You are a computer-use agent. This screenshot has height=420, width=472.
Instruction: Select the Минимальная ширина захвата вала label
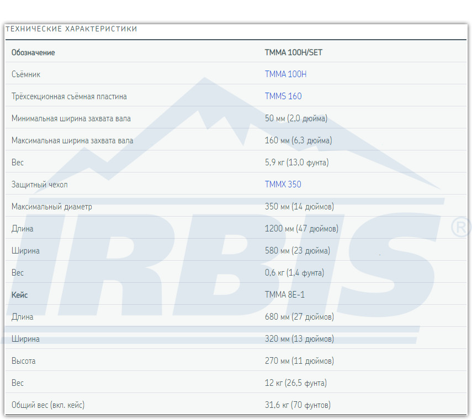coord(71,119)
